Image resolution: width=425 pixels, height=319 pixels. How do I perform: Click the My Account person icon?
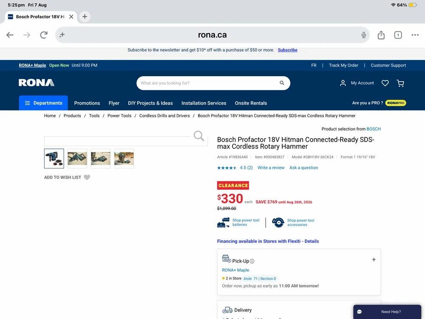point(343,83)
